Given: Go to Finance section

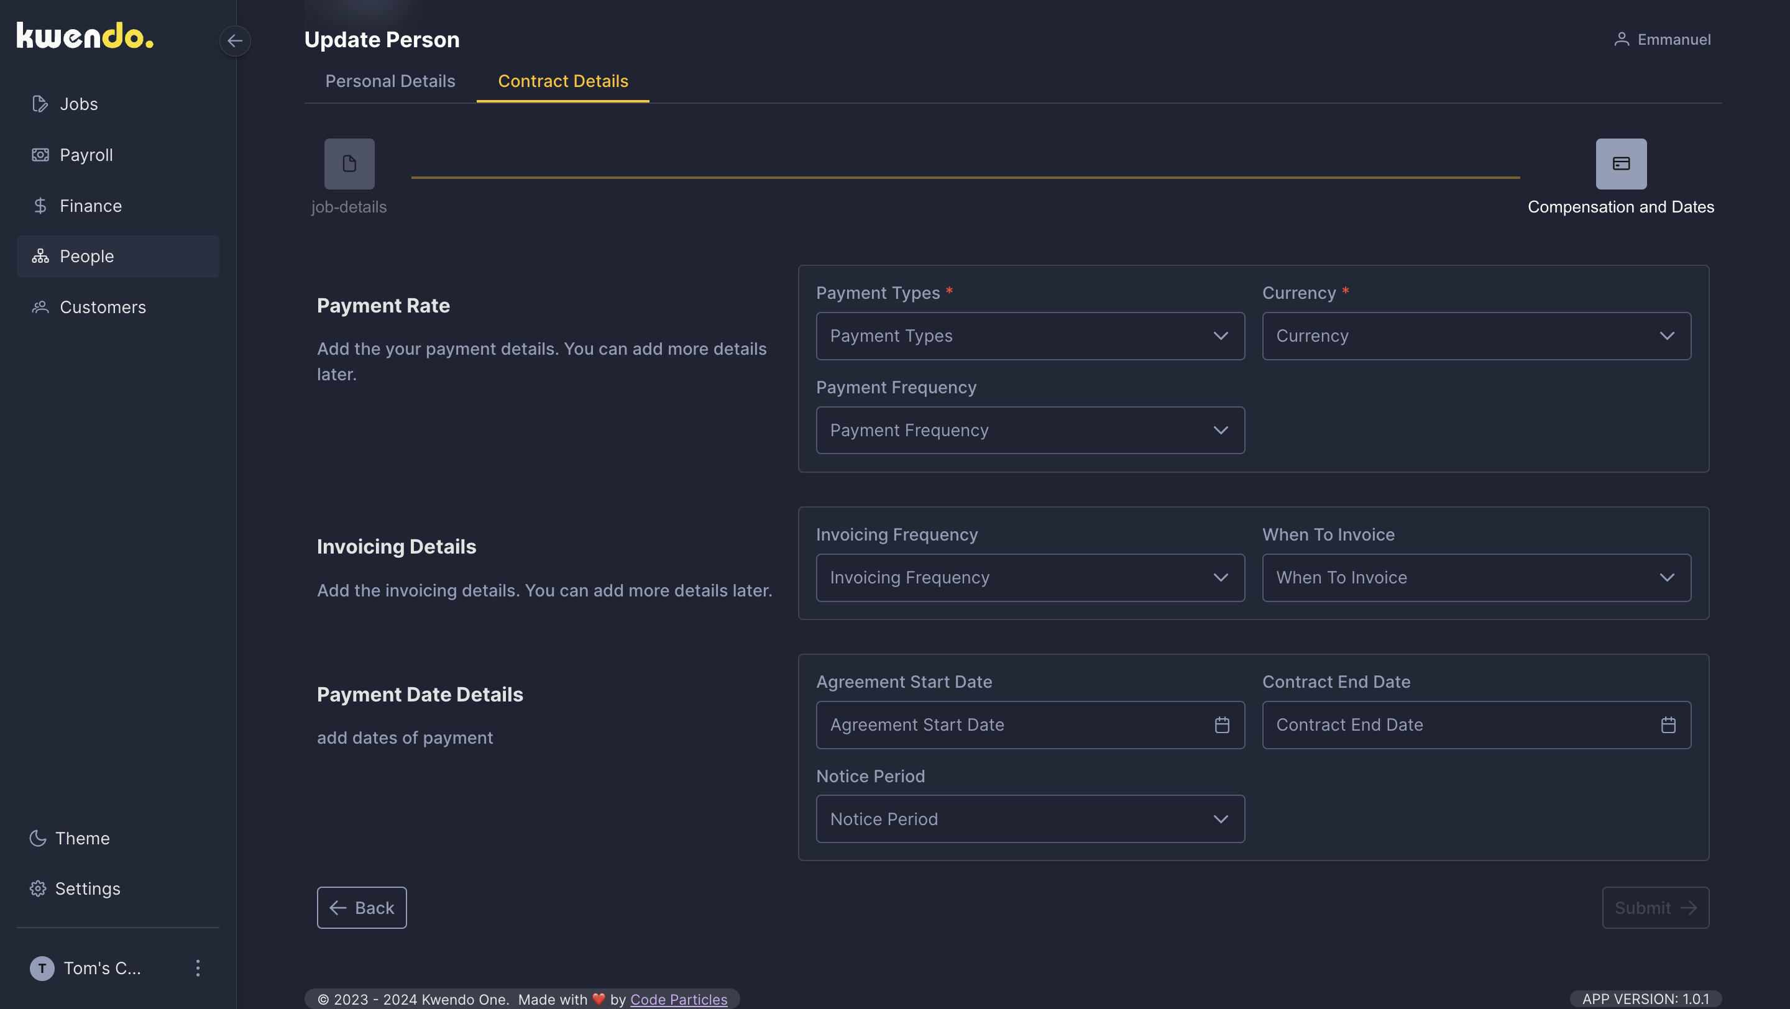Looking at the screenshot, I should pos(118,206).
